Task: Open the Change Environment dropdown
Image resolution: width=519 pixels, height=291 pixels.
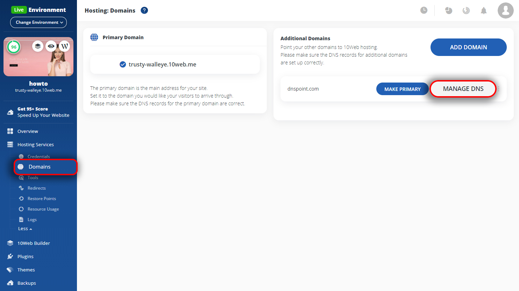Action: [38, 22]
